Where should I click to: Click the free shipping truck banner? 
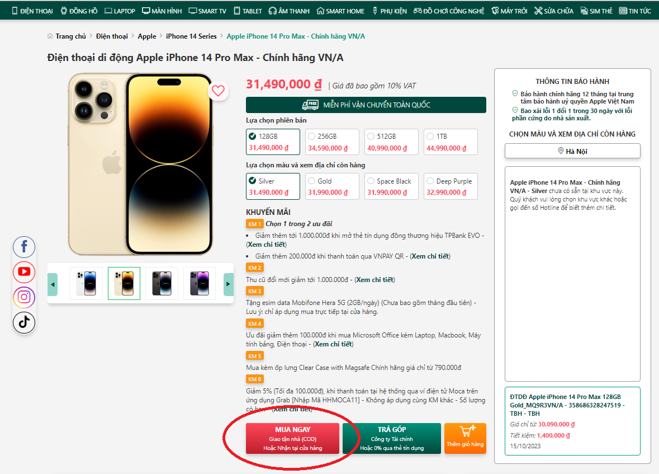366,105
